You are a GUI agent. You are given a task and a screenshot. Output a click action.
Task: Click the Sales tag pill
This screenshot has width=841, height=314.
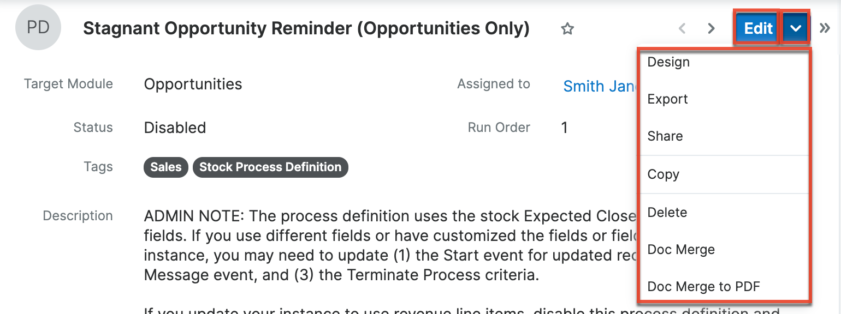tap(166, 167)
